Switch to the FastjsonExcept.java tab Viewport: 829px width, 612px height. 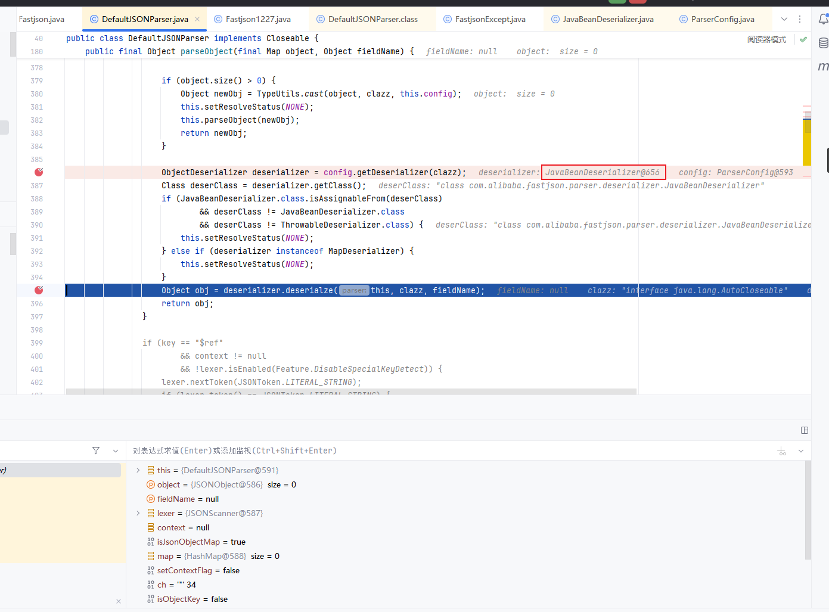490,19
